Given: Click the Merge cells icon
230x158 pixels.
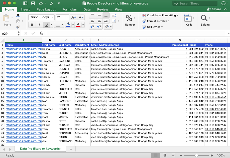Looking at the screenshot, I should [114, 21].
